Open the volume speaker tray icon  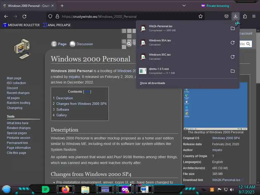click(232, 189)
